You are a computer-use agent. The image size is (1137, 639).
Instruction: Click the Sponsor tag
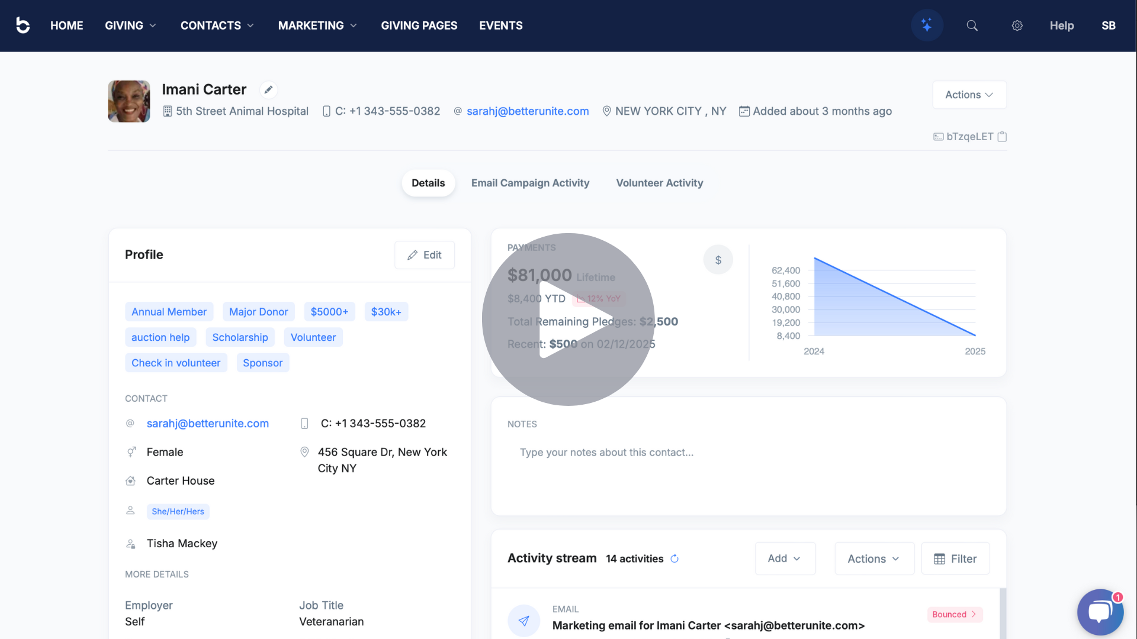262,363
